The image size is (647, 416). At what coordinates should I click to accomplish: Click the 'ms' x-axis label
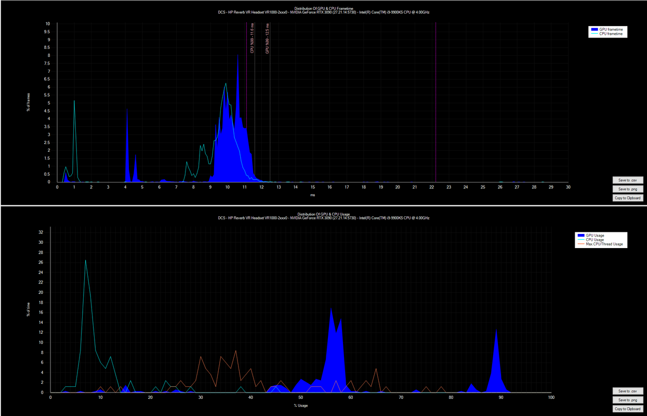pos(313,196)
